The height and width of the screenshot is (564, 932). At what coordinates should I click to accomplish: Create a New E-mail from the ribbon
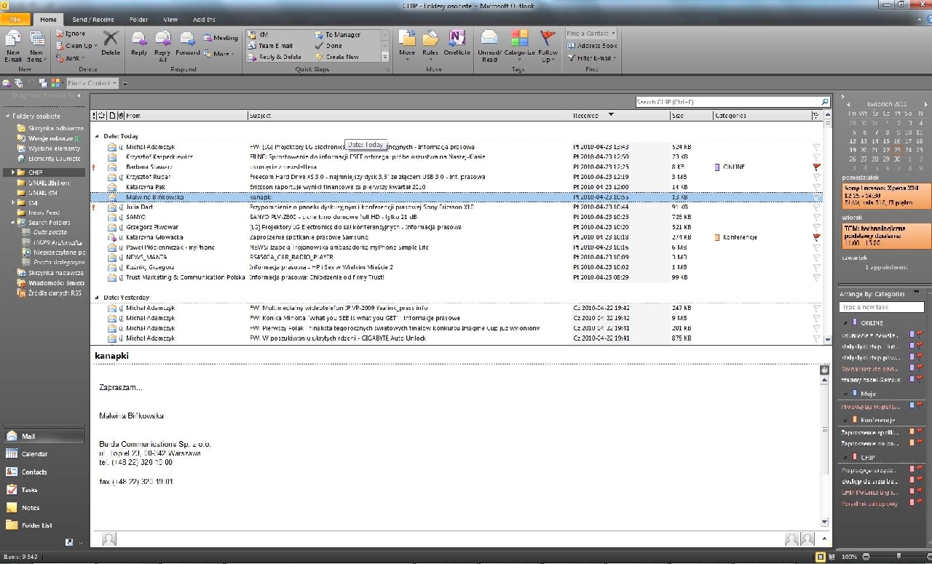(x=13, y=47)
